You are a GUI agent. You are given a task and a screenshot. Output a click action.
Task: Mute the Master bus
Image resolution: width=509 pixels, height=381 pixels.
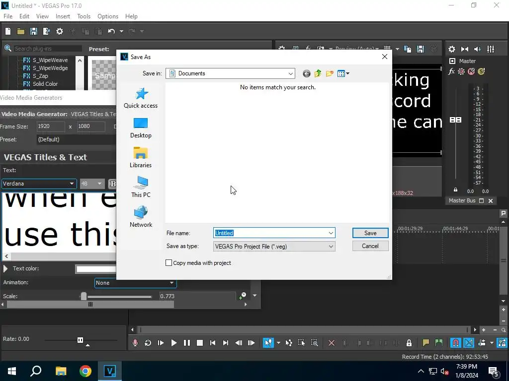pos(471,71)
